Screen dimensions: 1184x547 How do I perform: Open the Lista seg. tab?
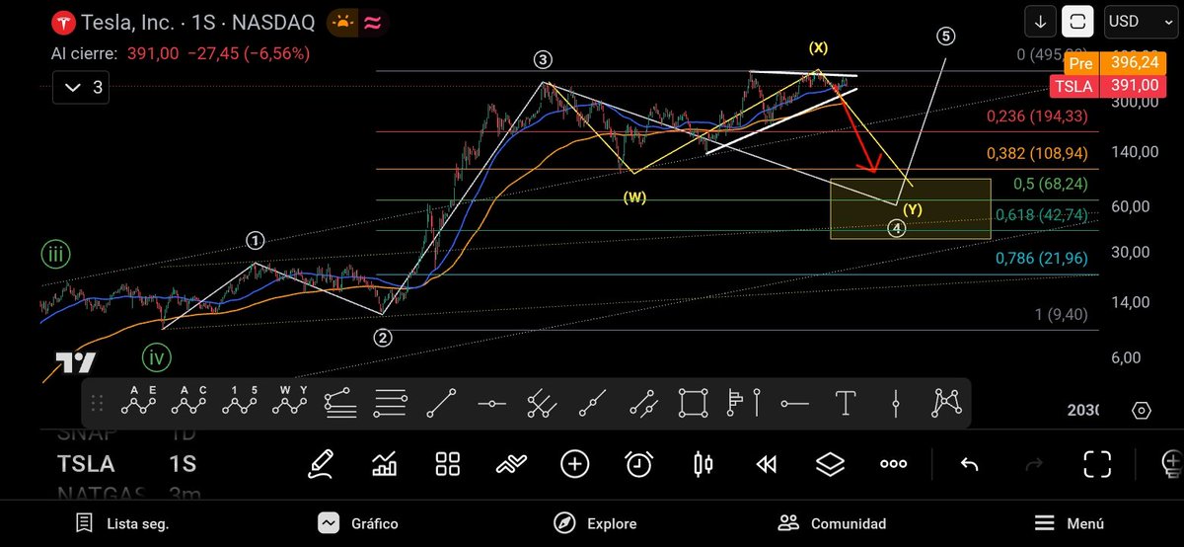tap(122, 523)
